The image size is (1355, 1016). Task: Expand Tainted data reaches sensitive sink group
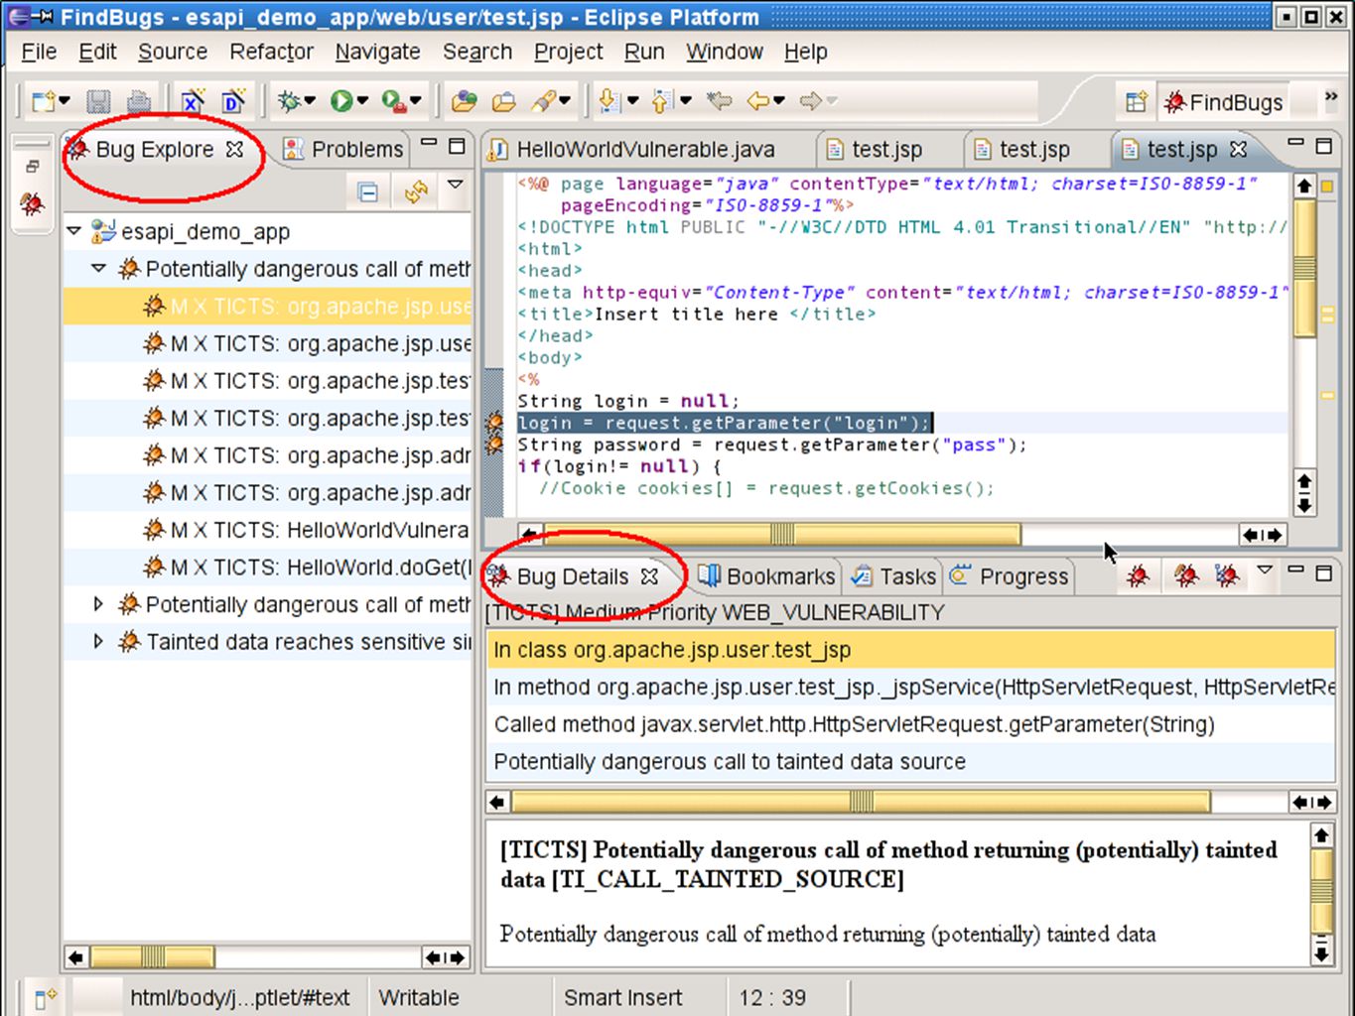click(x=98, y=641)
